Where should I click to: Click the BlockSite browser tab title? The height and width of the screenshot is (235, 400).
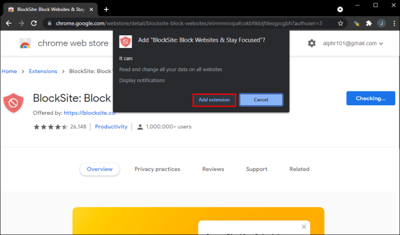point(50,9)
